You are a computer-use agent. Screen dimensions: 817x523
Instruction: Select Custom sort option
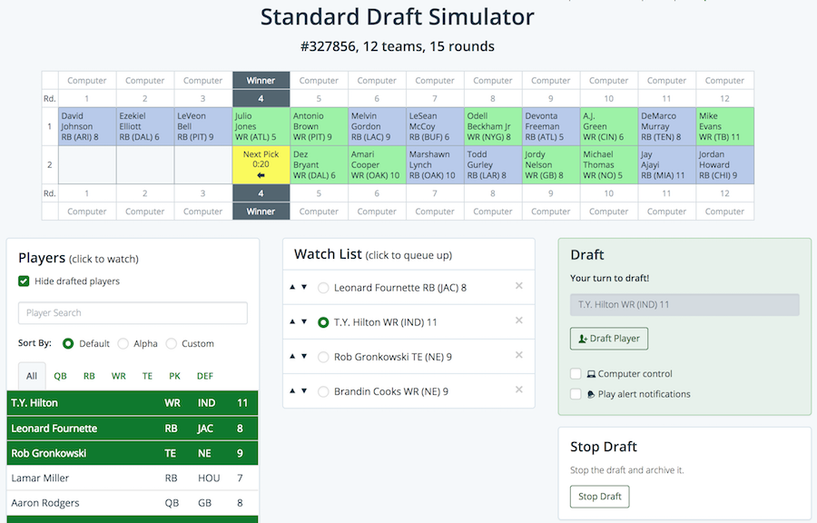point(172,344)
